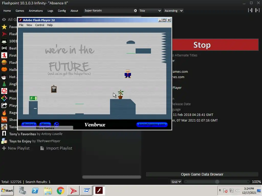Screen dimensions: 262x196
Task: Click the salaryman character in the game
Action: [x=128, y=74]
